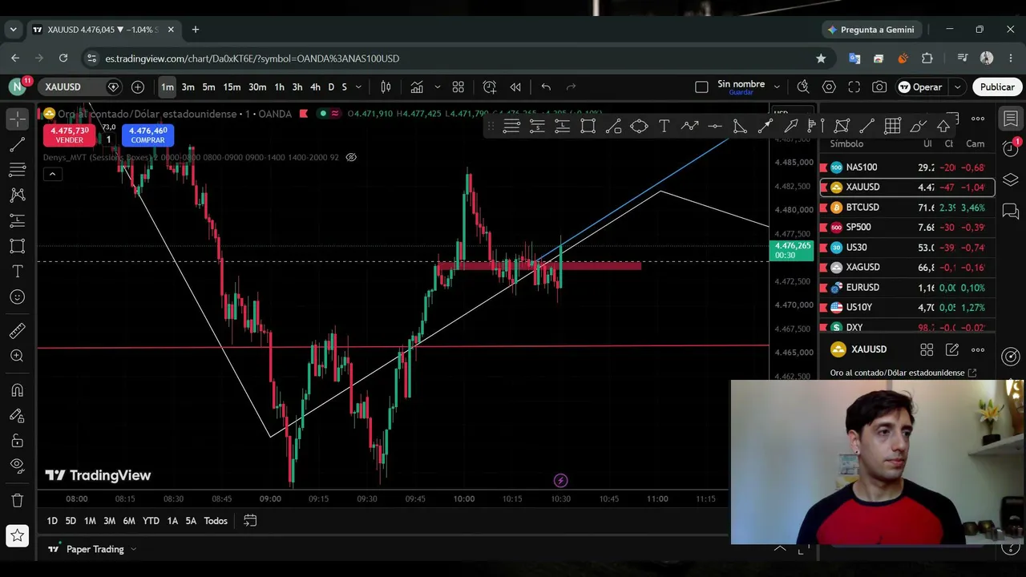The width and height of the screenshot is (1026, 577).
Task: Undo the last chart action
Action: coord(546,87)
